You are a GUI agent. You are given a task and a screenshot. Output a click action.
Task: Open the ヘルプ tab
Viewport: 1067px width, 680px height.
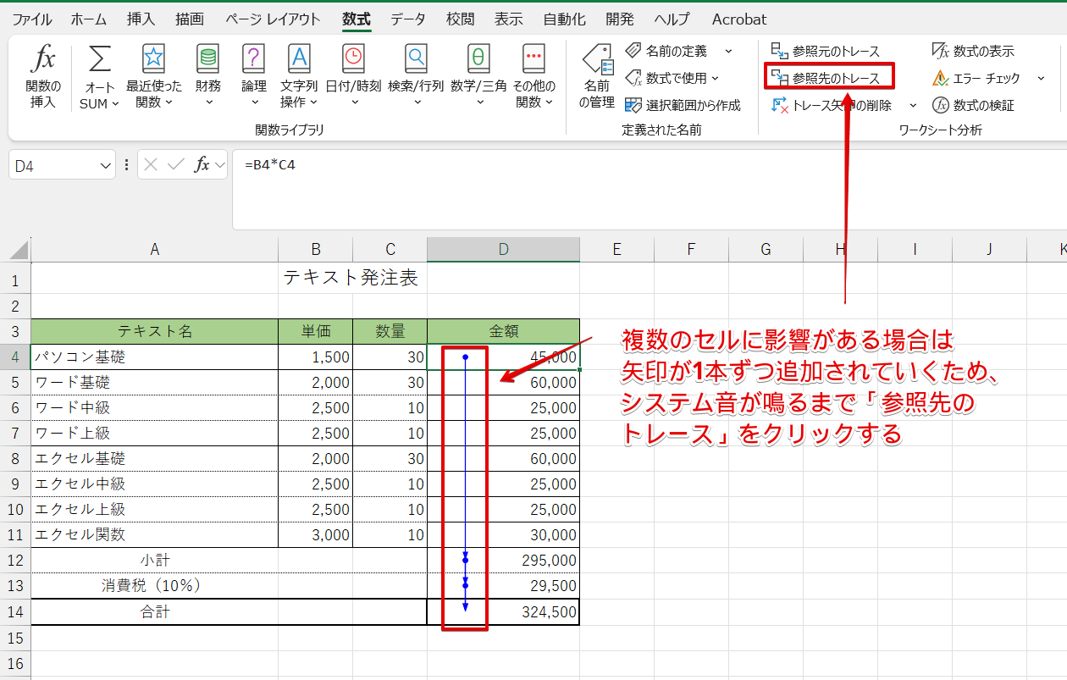point(672,19)
